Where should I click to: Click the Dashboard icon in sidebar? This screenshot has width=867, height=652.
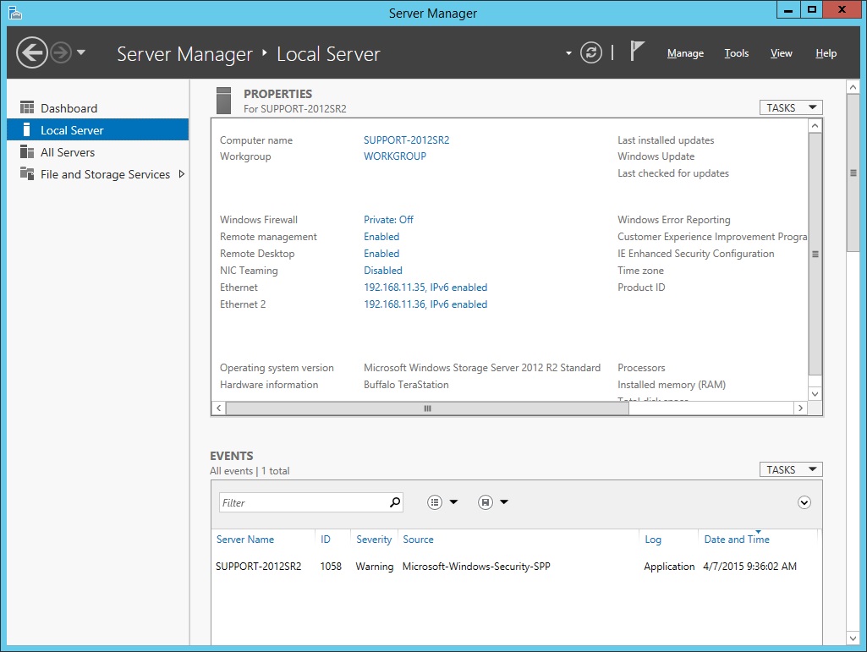[x=27, y=108]
